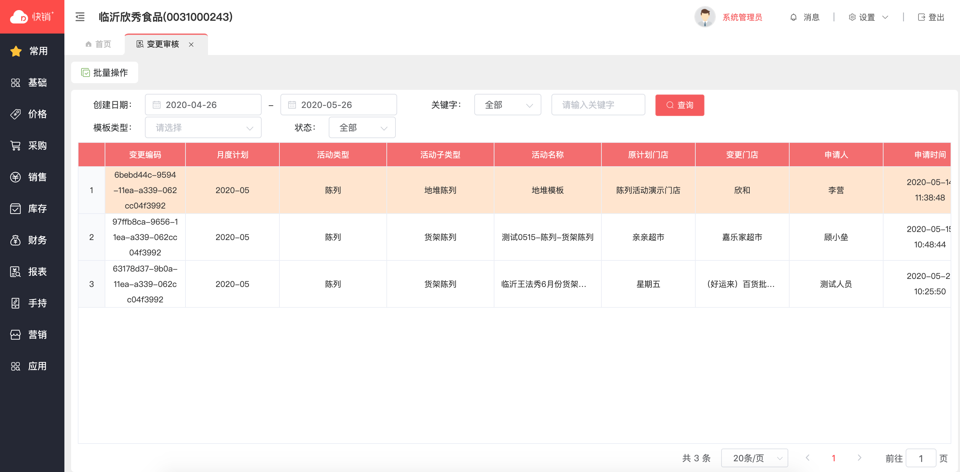Switch to the 首页 tab
The image size is (960, 472).
click(x=98, y=44)
